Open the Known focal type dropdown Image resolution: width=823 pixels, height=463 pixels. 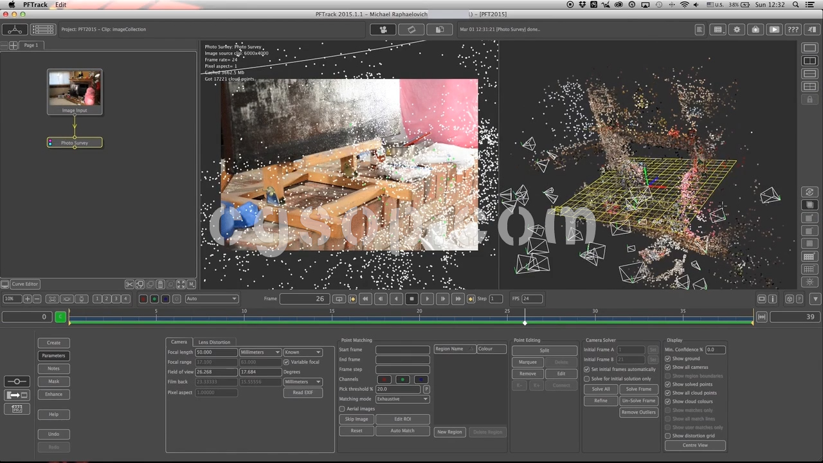pyautogui.click(x=303, y=352)
